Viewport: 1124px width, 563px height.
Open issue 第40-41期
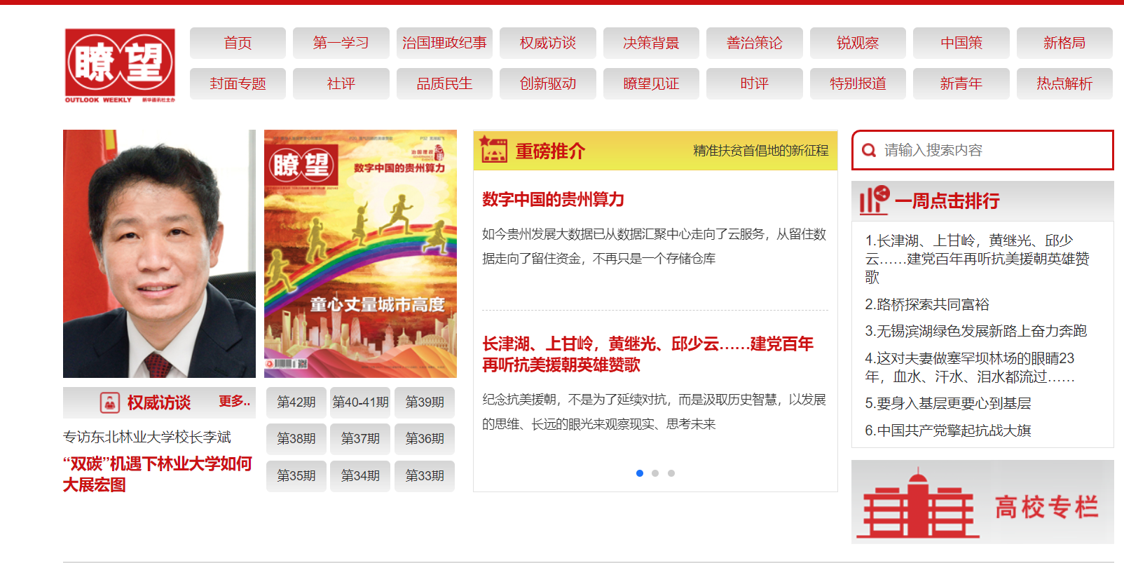point(360,402)
